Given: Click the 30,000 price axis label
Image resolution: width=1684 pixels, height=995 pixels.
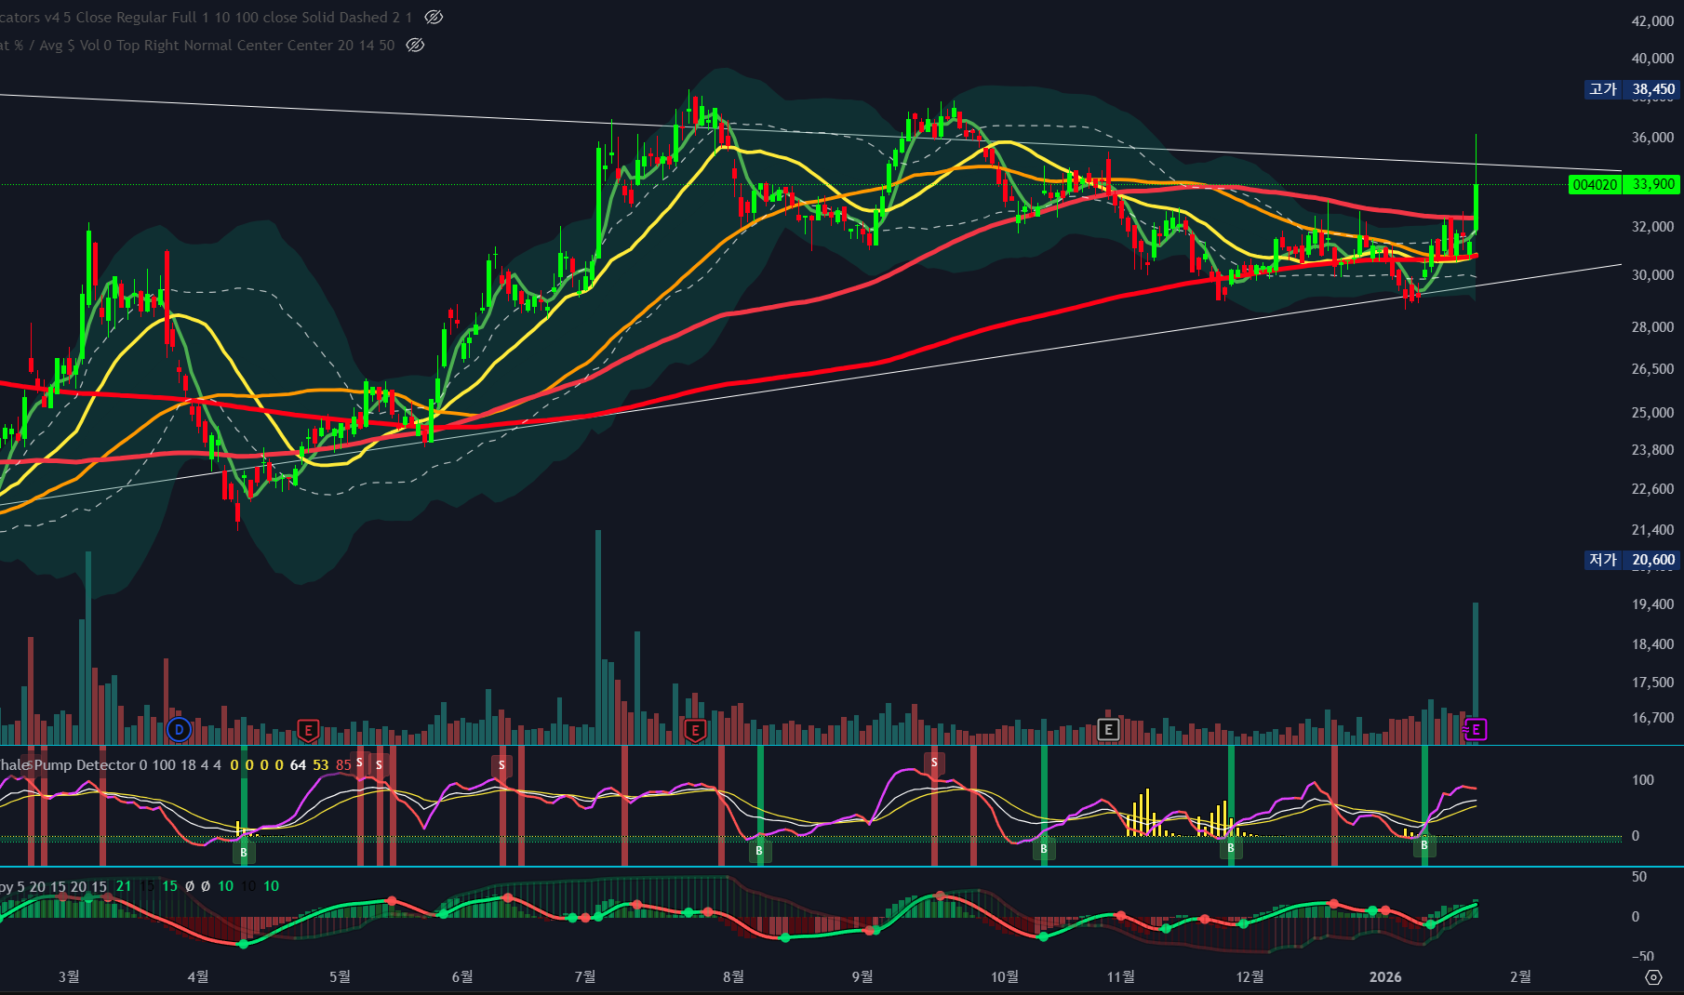Looking at the screenshot, I should tap(1652, 274).
